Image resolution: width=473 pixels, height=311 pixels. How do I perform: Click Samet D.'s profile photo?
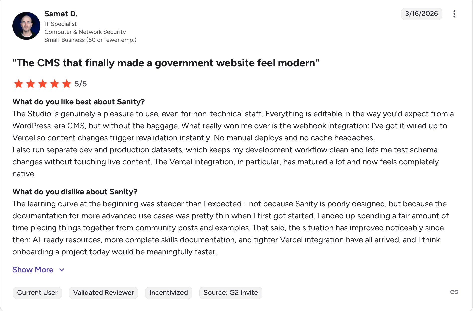26,26
